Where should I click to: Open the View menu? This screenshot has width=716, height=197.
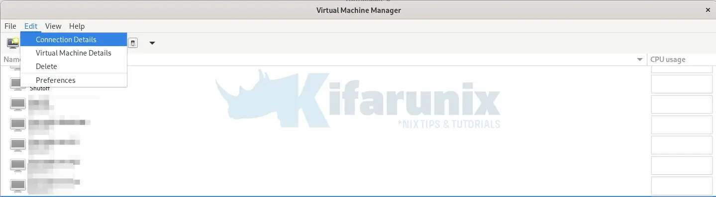click(53, 26)
